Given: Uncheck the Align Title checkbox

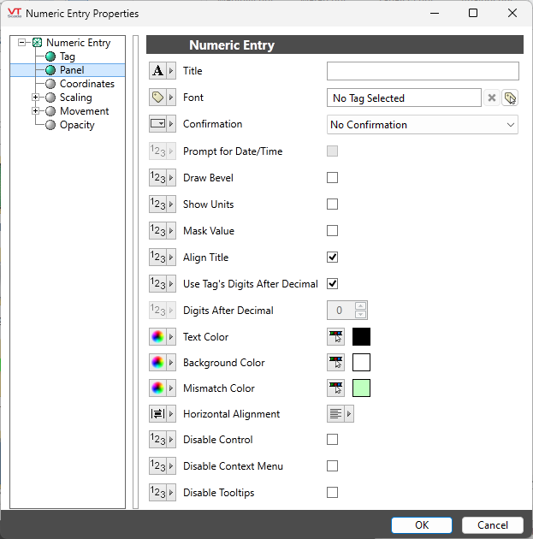Looking at the screenshot, I should tap(333, 257).
